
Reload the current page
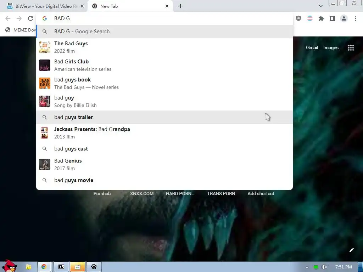pos(30,18)
